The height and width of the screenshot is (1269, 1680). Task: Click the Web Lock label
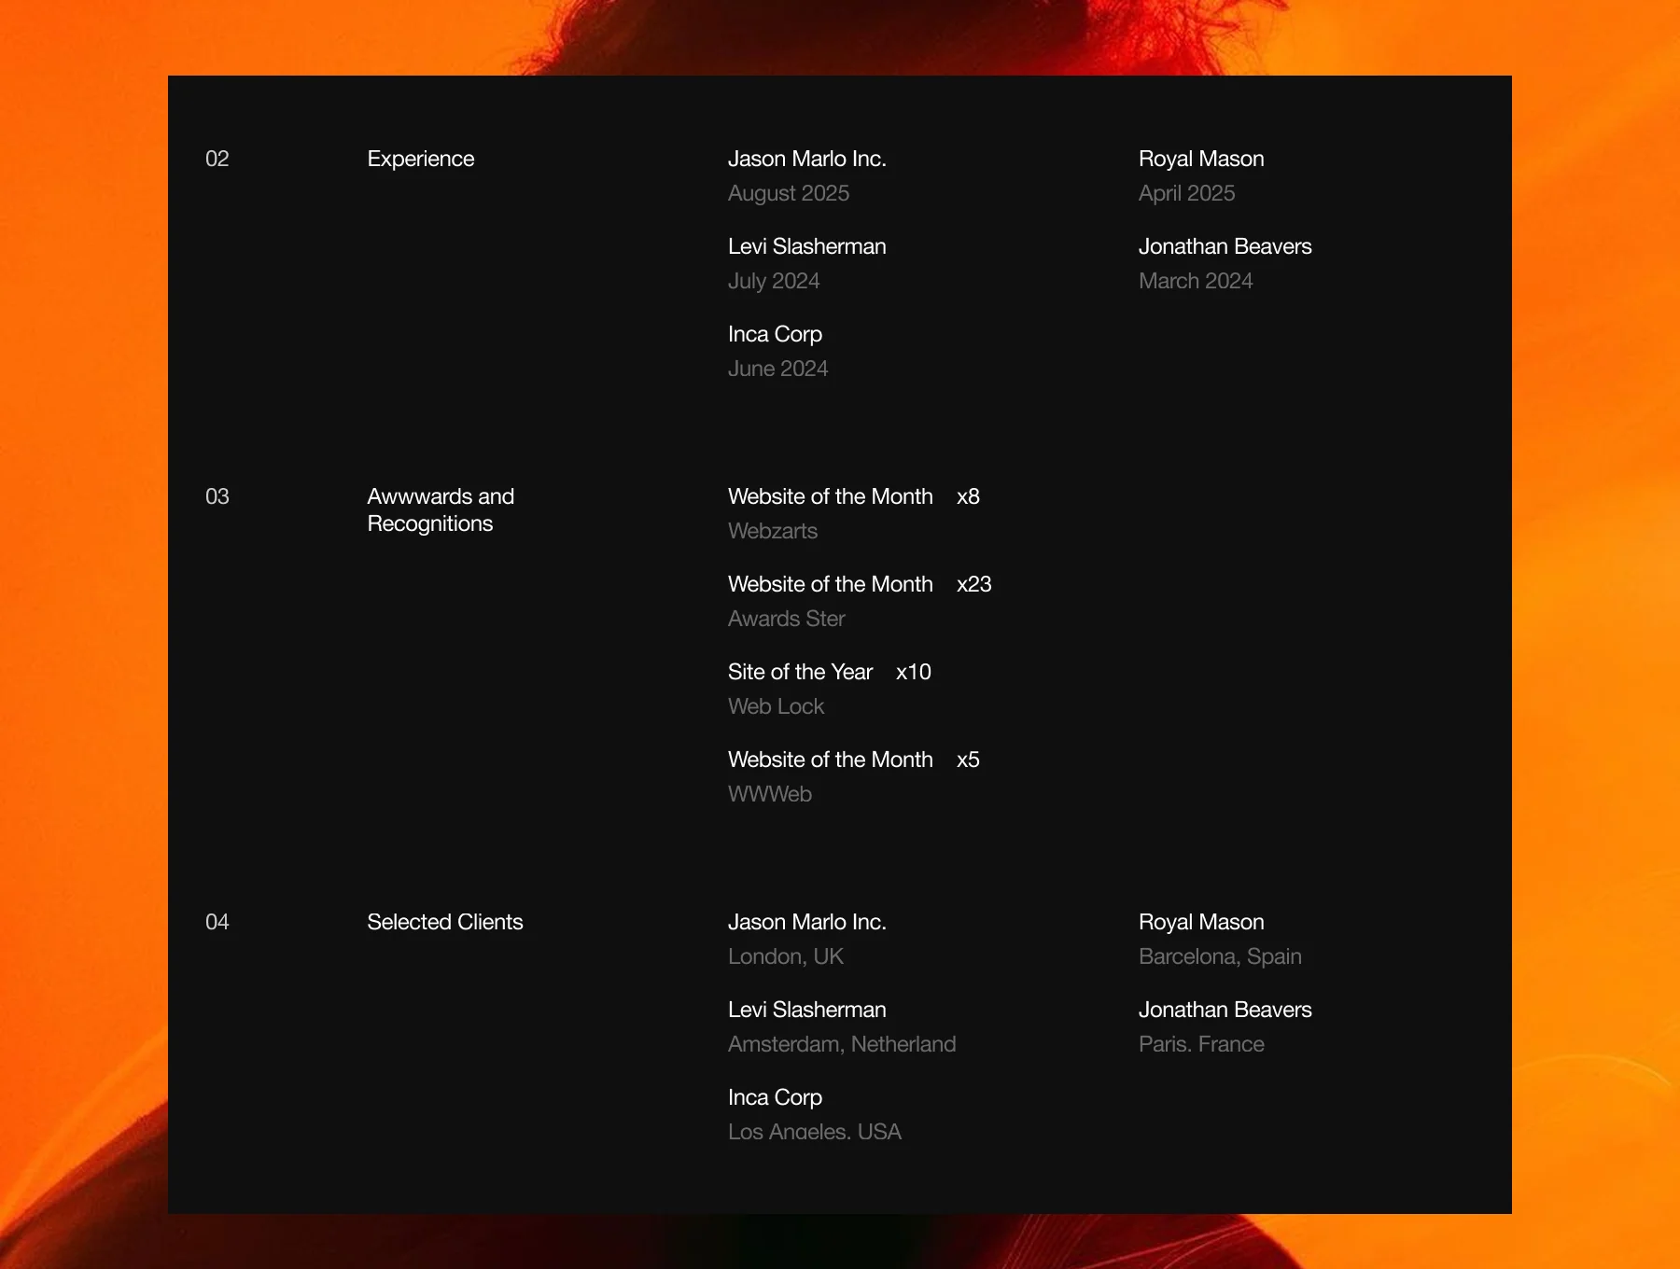(x=776, y=706)
